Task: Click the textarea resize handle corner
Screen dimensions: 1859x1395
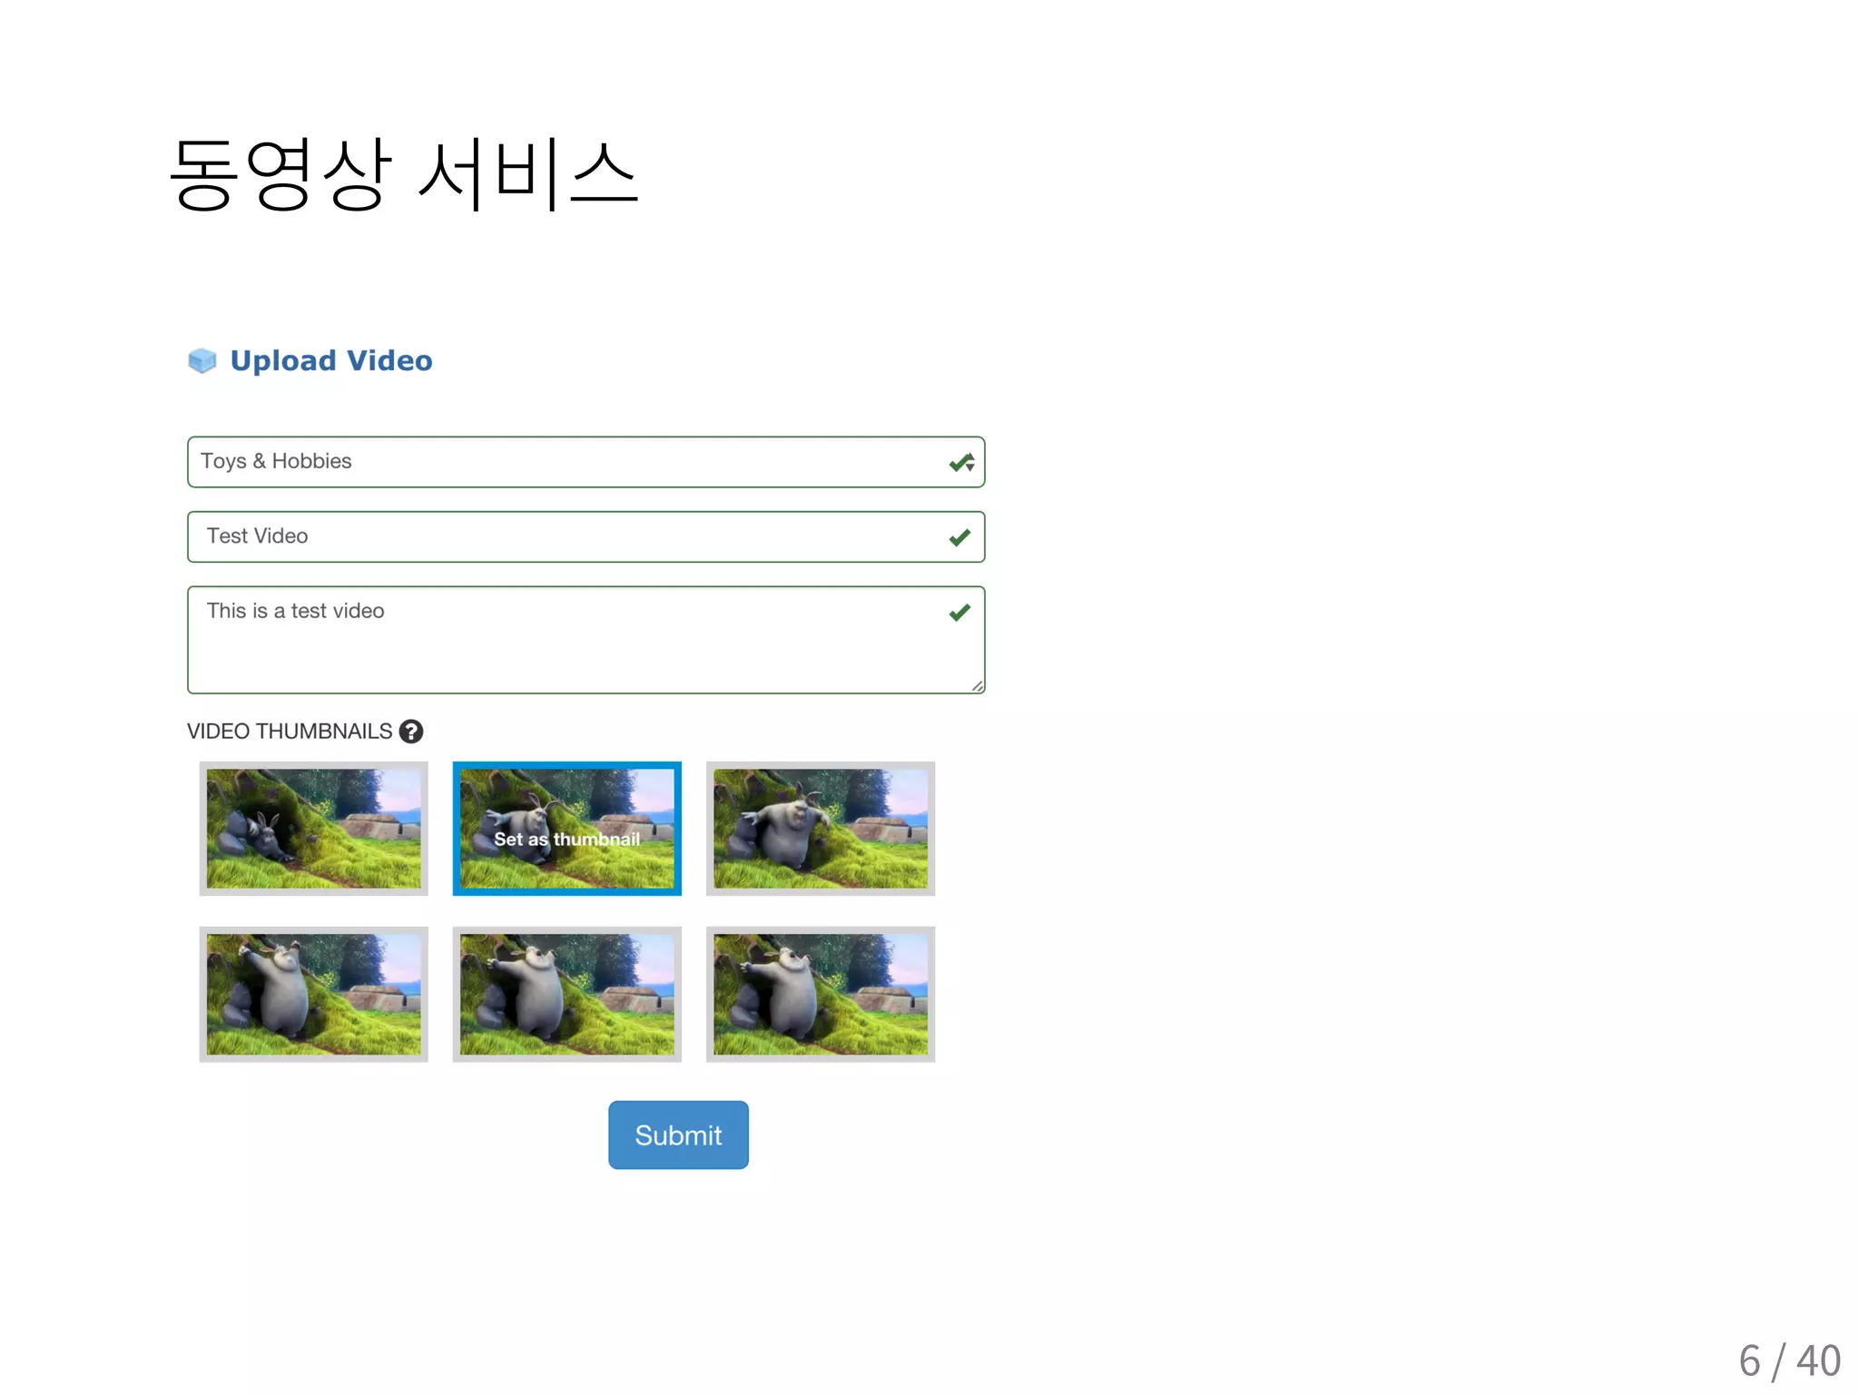Action: point(978,686)
